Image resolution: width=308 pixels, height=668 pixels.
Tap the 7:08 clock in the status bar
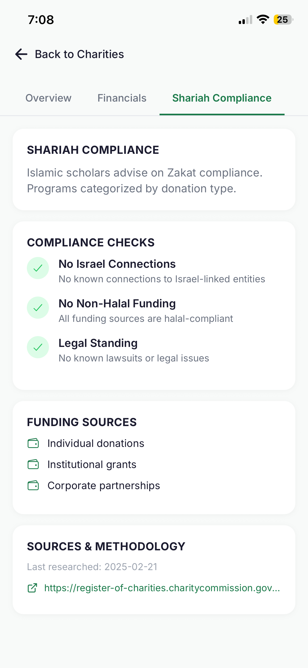(x=41, y=20)
